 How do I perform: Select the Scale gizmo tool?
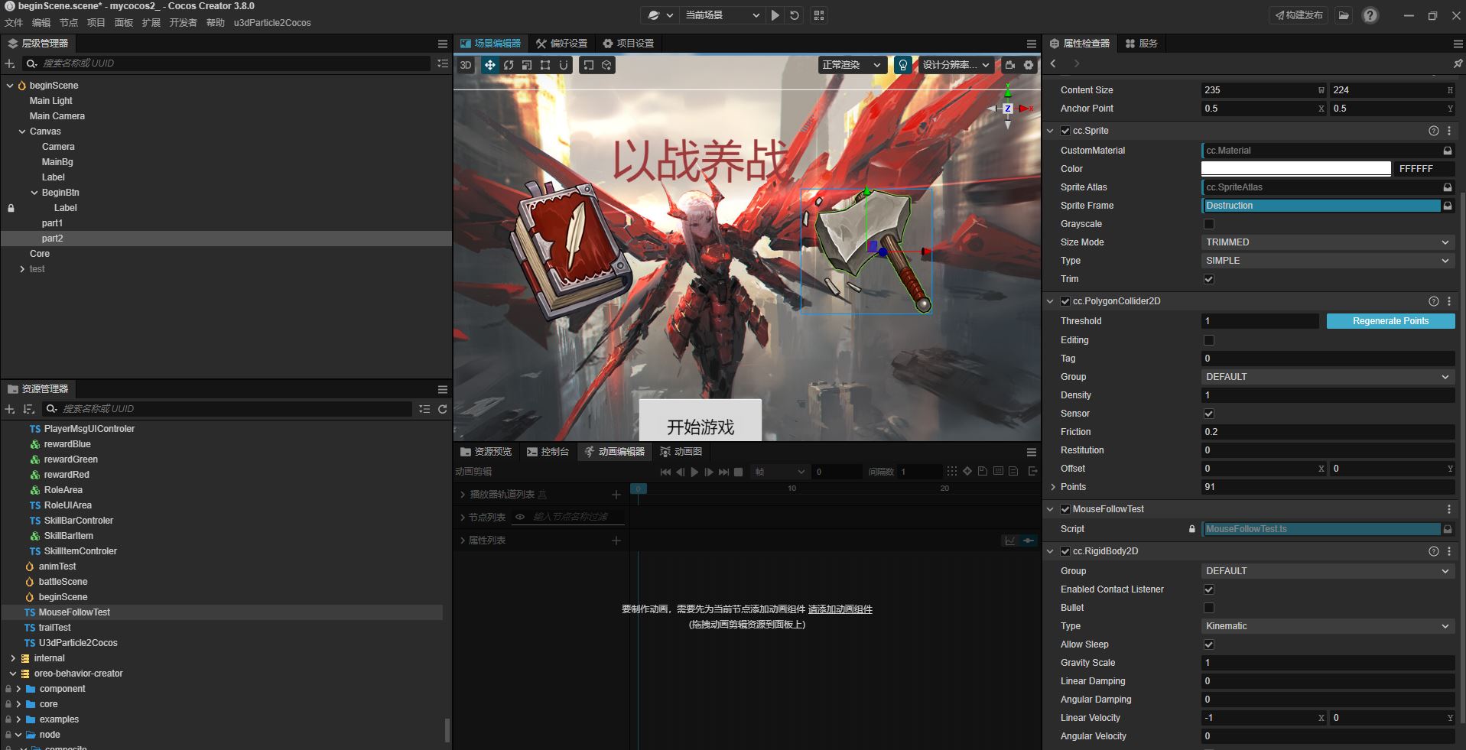[x=527, y=65]
